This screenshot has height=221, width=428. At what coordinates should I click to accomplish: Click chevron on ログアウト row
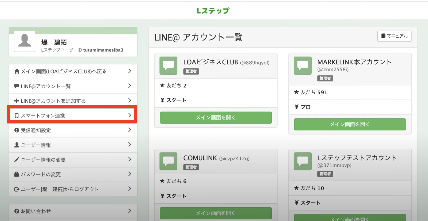click(x=130, y=189)
